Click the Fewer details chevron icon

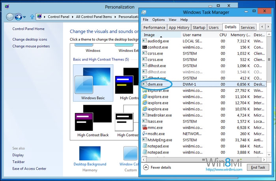tap(146, 167)
